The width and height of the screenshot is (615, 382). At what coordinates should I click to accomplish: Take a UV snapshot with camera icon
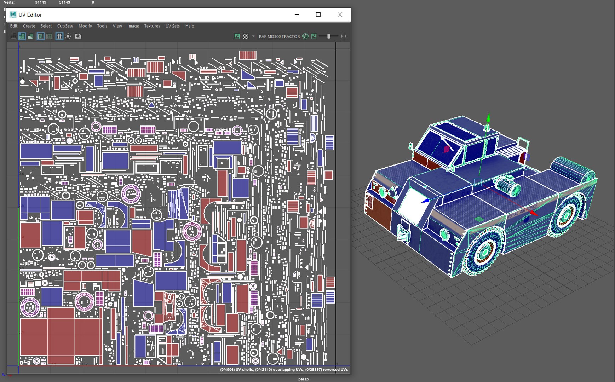tap(78, 36)
